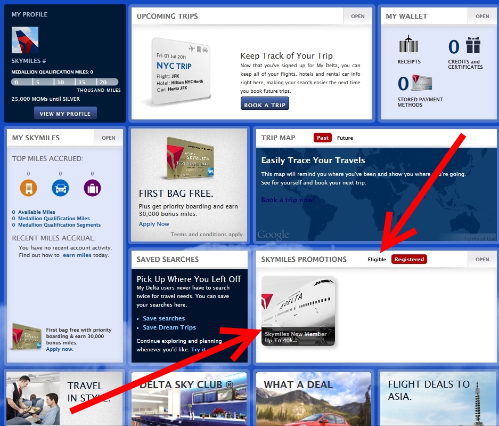The height and width of the screenshot is (426, 499).
Task: Click the gift box credits and certificates icon
Action: pyautogui.click(x=473, y=46)
